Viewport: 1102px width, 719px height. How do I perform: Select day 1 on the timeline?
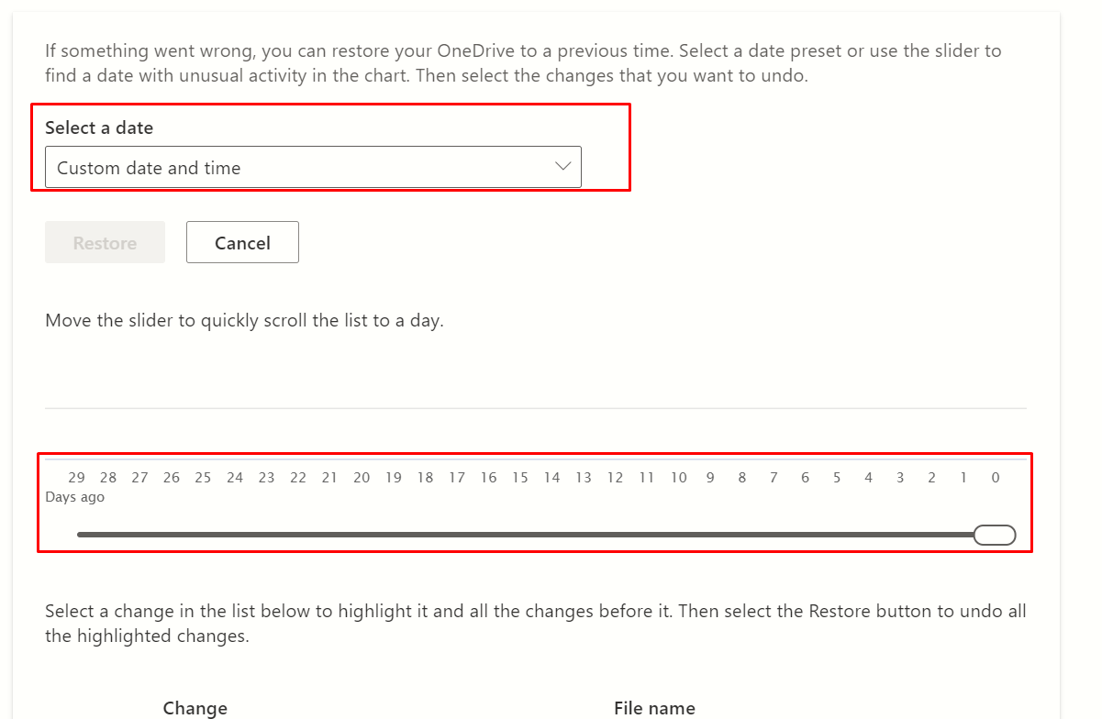click(x=963, y=477)
